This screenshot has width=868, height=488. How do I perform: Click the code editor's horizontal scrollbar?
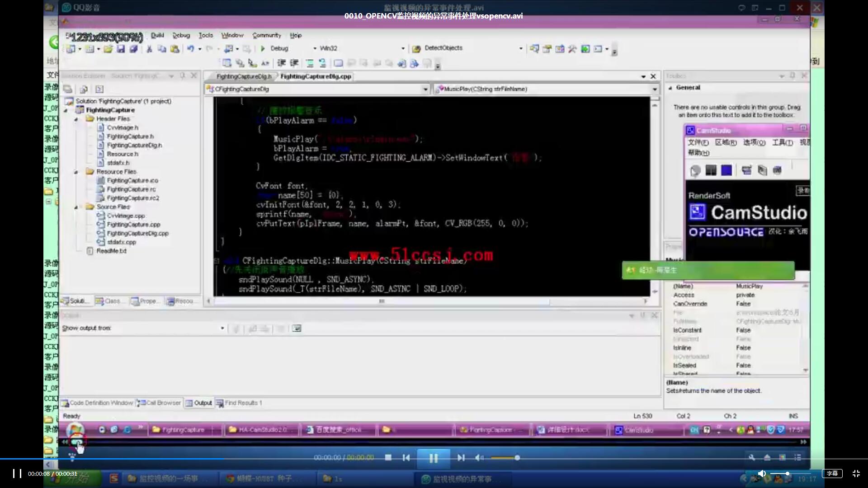pyautogui.click(x=382, y=301)
